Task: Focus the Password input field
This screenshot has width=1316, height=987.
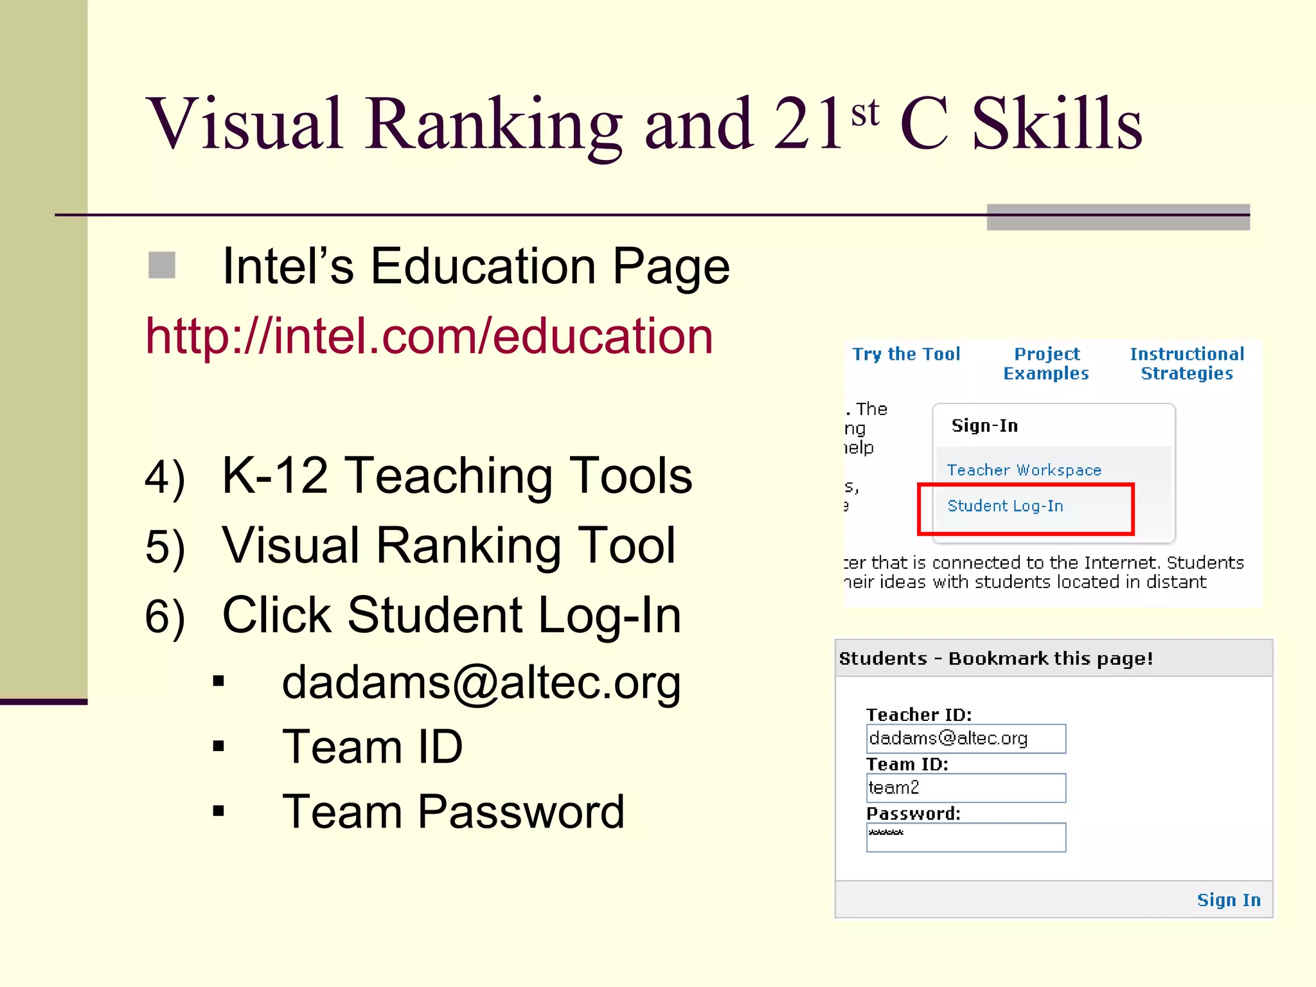Action: (x=966, y=837)
